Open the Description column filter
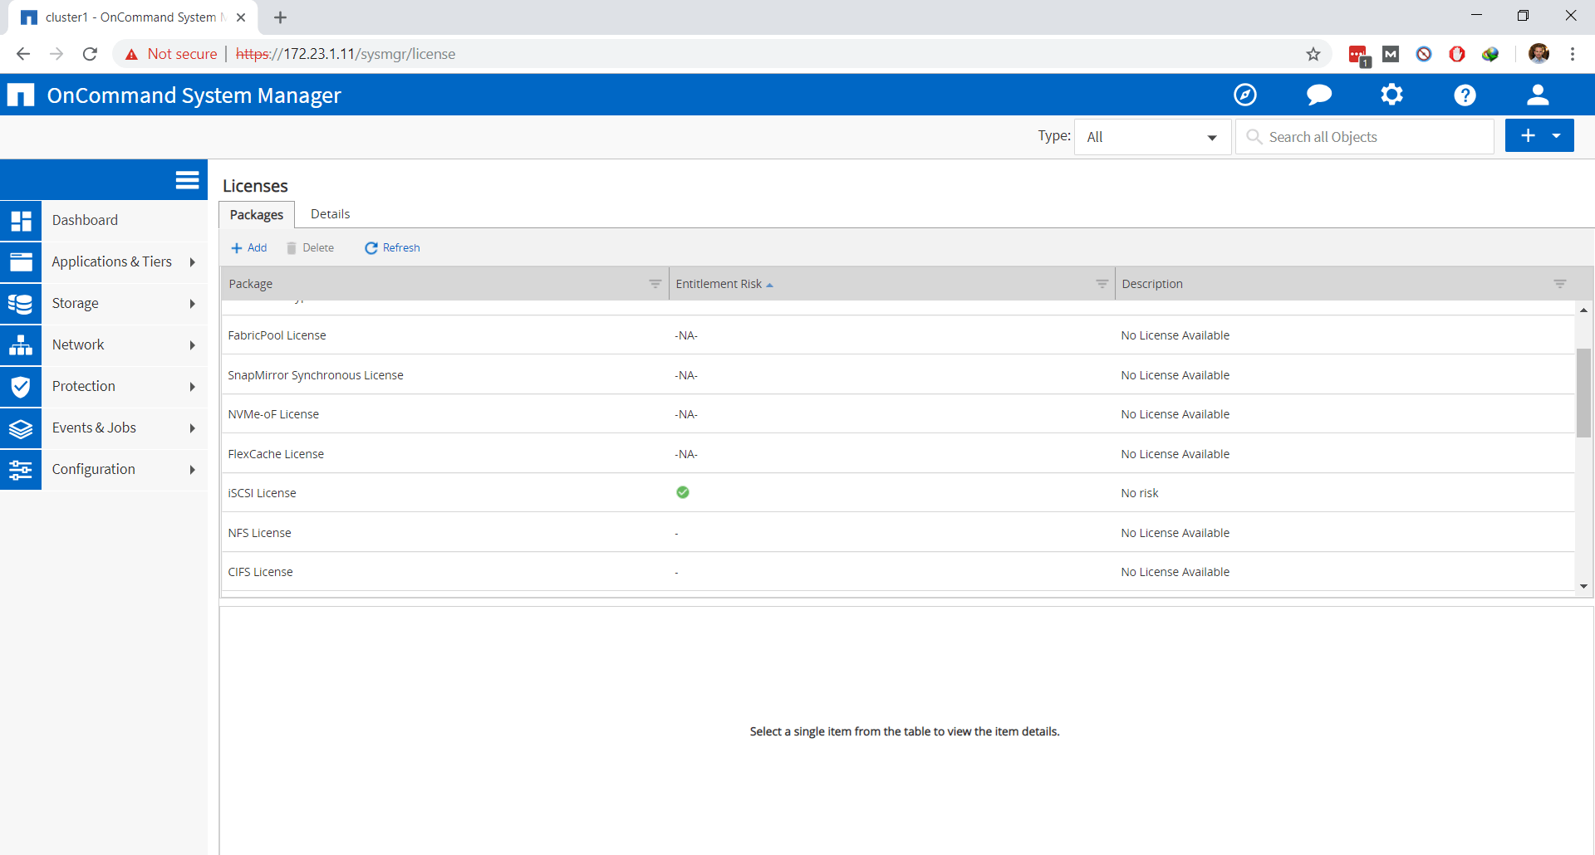The image size is (1595, 855). click(x=1559, y=284)
